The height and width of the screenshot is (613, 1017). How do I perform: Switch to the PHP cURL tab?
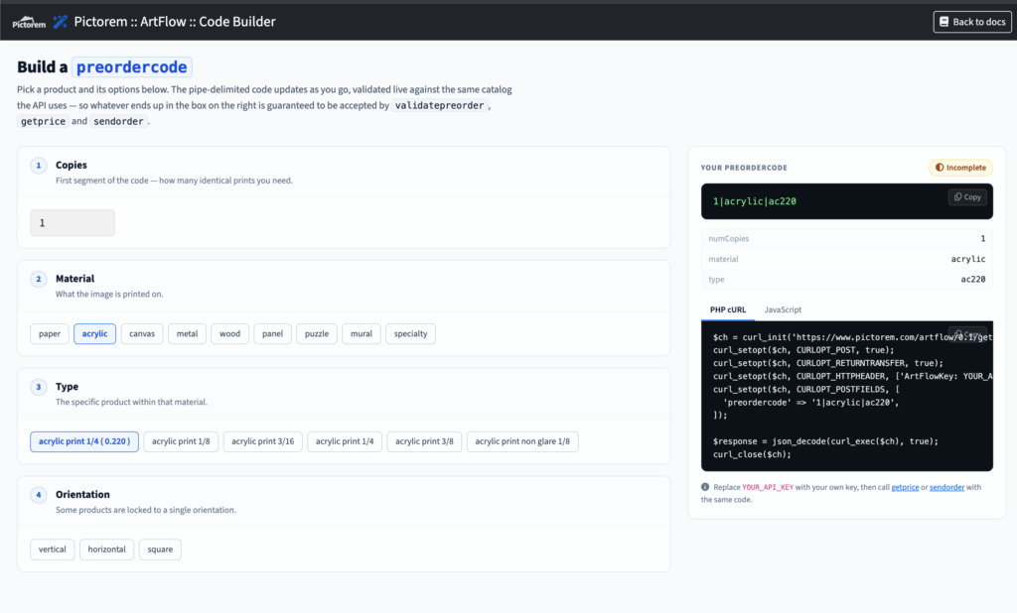pos(728,309)
